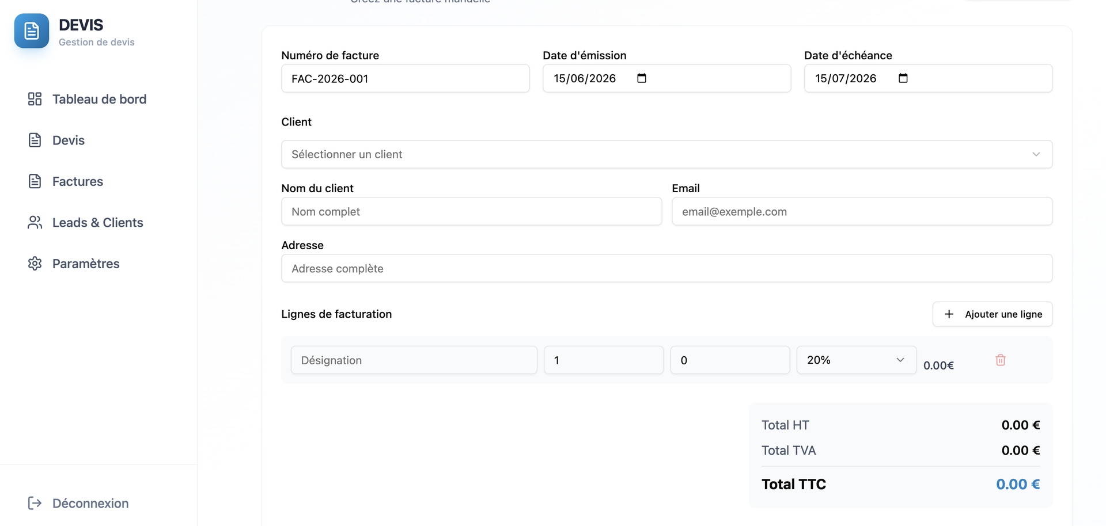
Task: Click the Nom du client label
Action: pyautogui.click(x=317, y=188)
